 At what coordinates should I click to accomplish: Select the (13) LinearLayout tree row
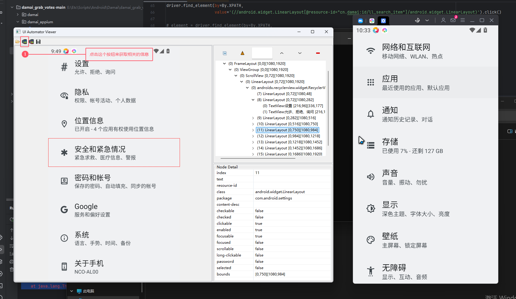coord(289,142)
